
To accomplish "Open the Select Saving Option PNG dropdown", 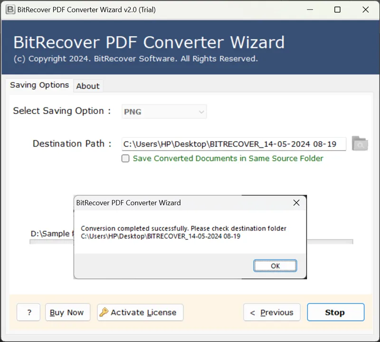I will click(164, 112).
